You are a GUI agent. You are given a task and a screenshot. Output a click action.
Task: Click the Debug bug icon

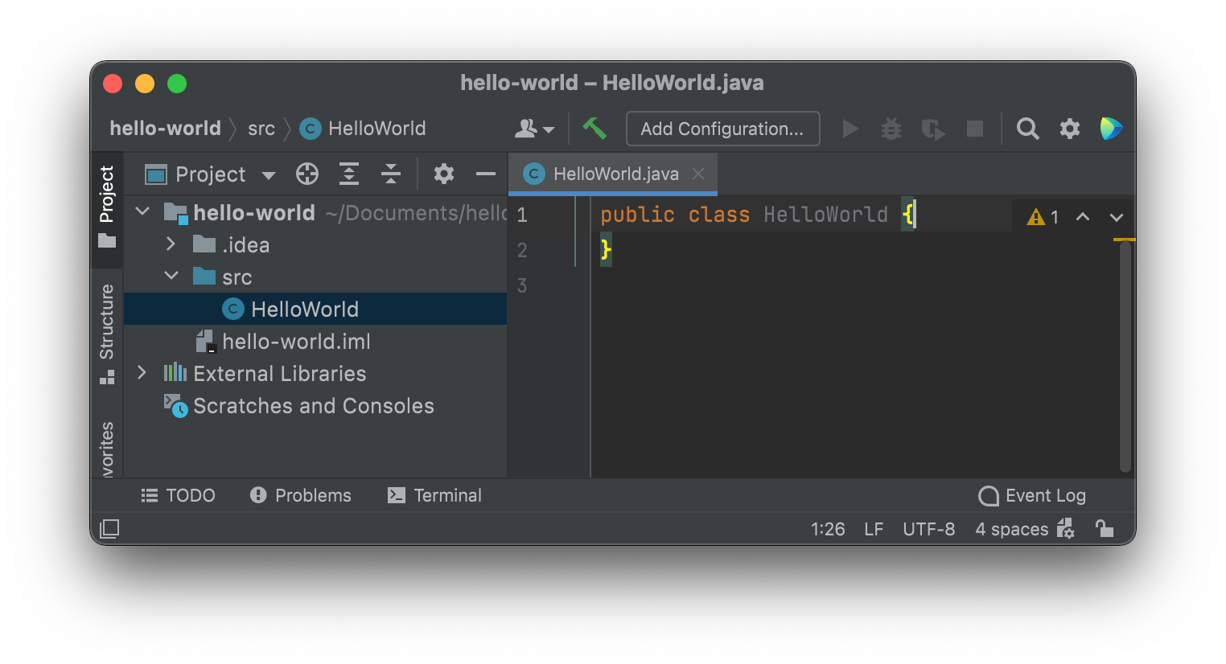pos(891,129)
